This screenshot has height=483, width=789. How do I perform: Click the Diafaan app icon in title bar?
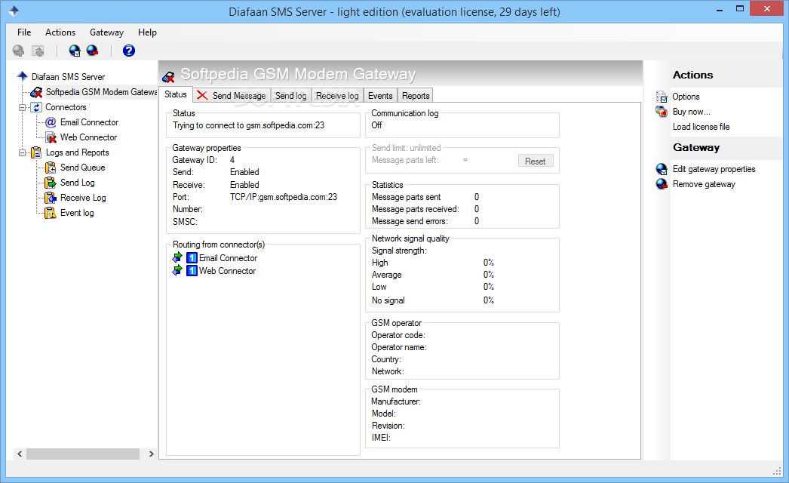click(14, 11)
